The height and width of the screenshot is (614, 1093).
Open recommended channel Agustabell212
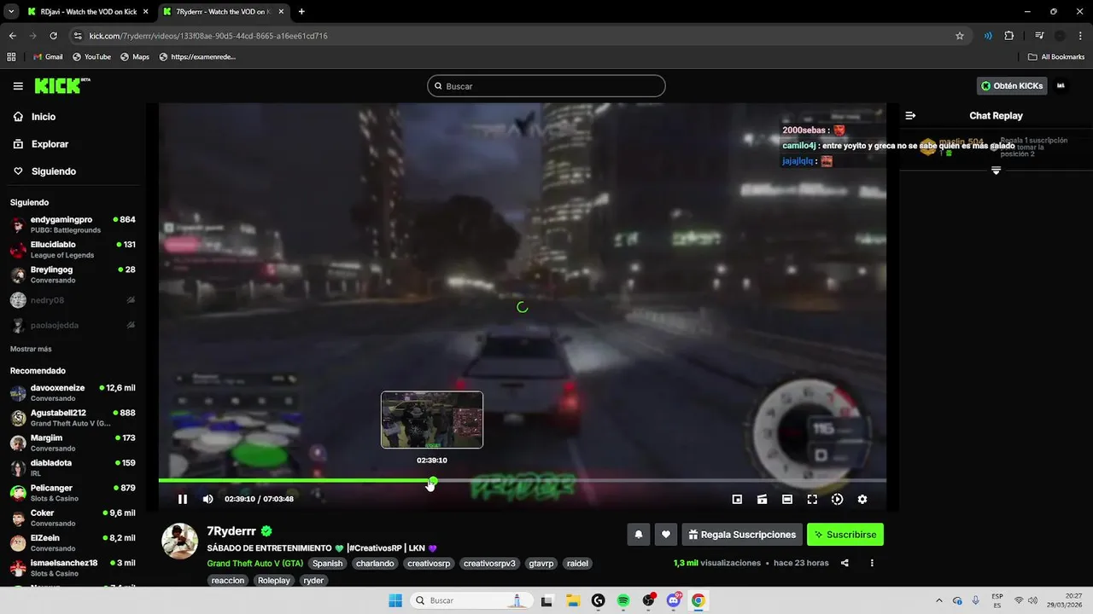pos(73,418)
